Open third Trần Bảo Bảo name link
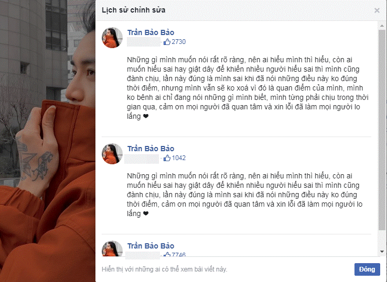 [150, 246]
